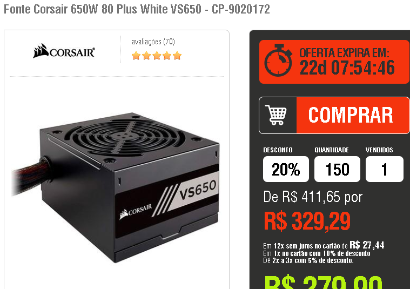
Task: Click the original price De R$ 411,65
Action: point(313,197)
